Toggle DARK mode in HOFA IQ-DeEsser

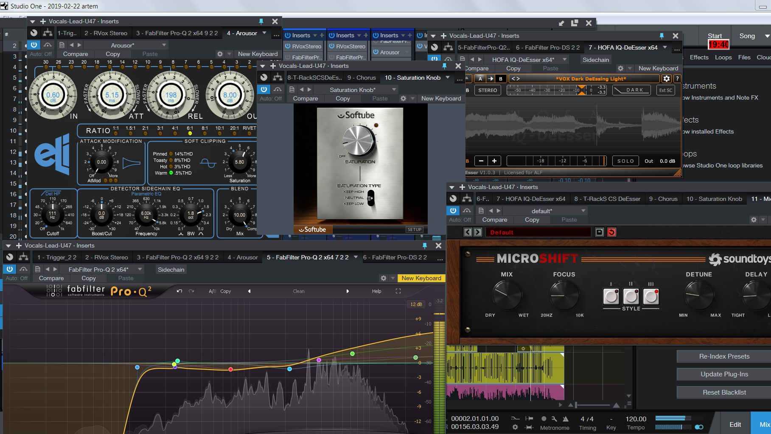click(x=632, y=90)
